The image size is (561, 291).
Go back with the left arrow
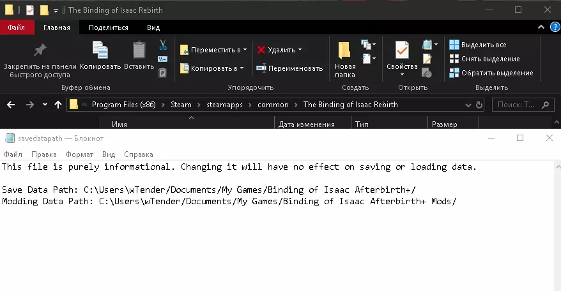point(11,105)
